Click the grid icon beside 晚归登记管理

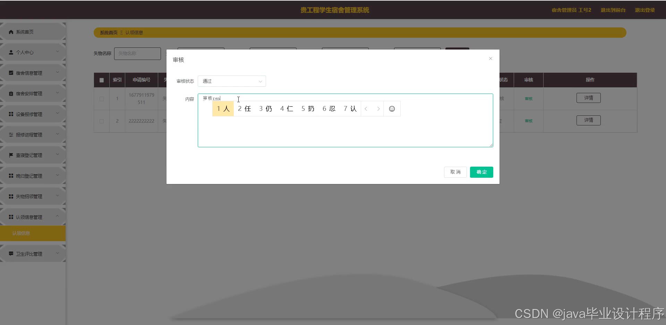[11, 176]
